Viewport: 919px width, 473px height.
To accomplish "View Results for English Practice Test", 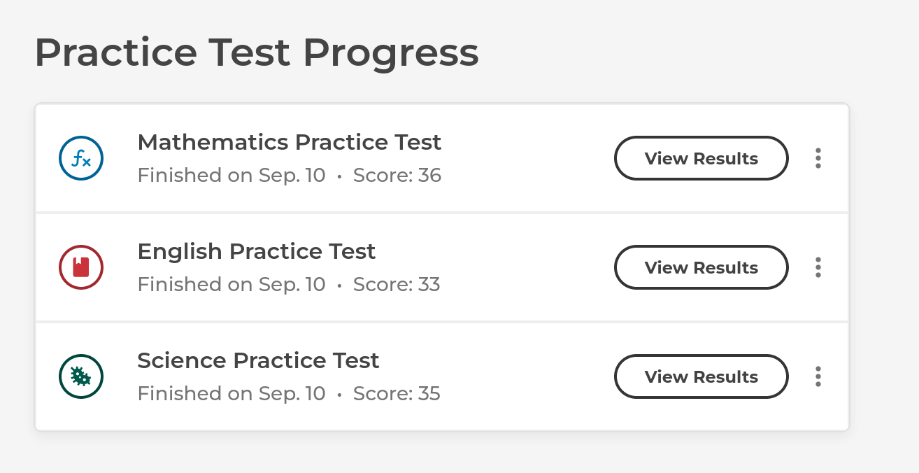I will [x=701, y=267].
